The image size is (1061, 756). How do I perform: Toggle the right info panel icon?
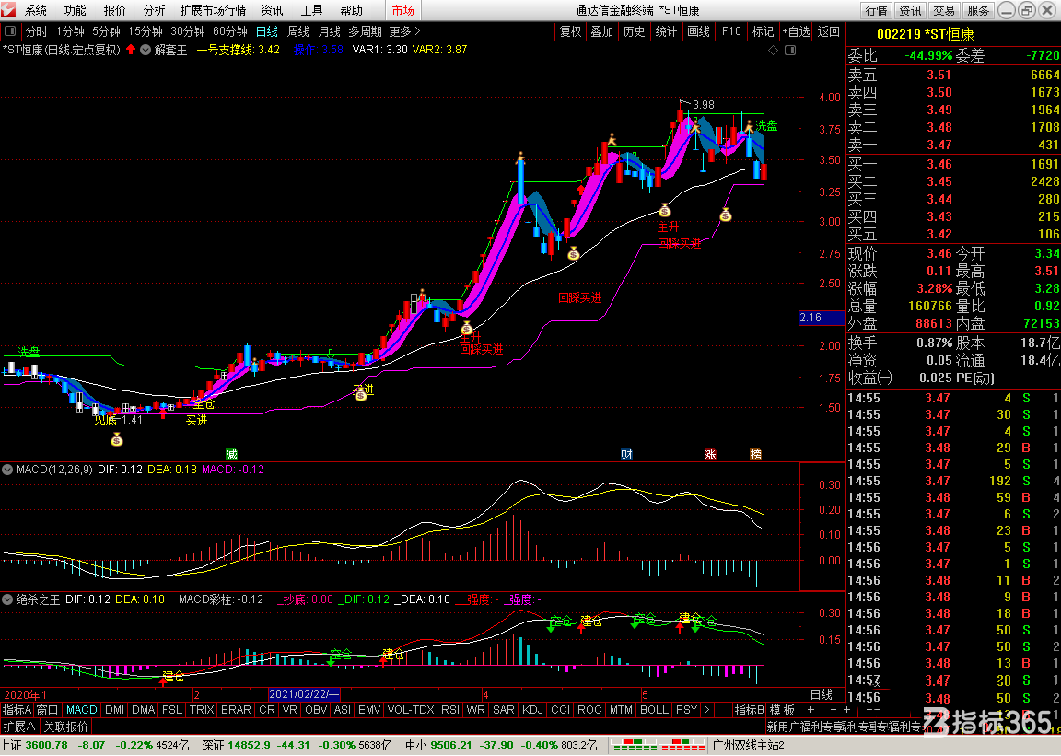coord(789,50)
